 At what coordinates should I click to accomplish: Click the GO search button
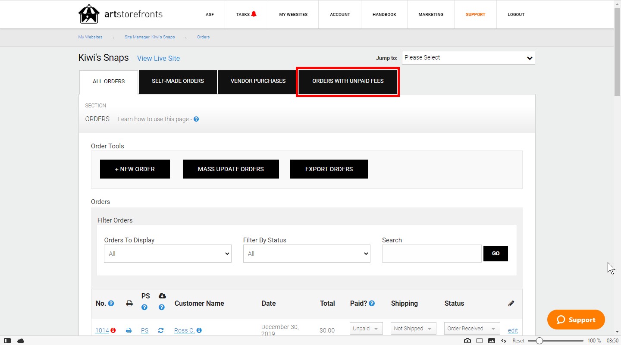coord(496,254)
